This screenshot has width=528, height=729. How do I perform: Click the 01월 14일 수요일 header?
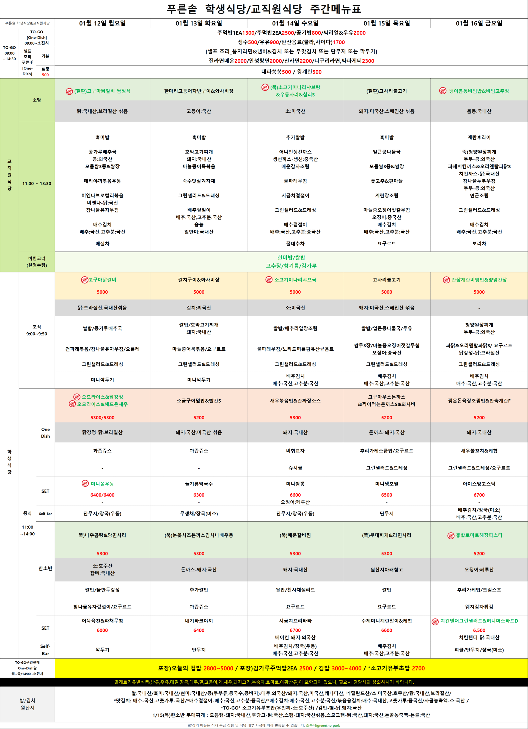pos(295,23)
